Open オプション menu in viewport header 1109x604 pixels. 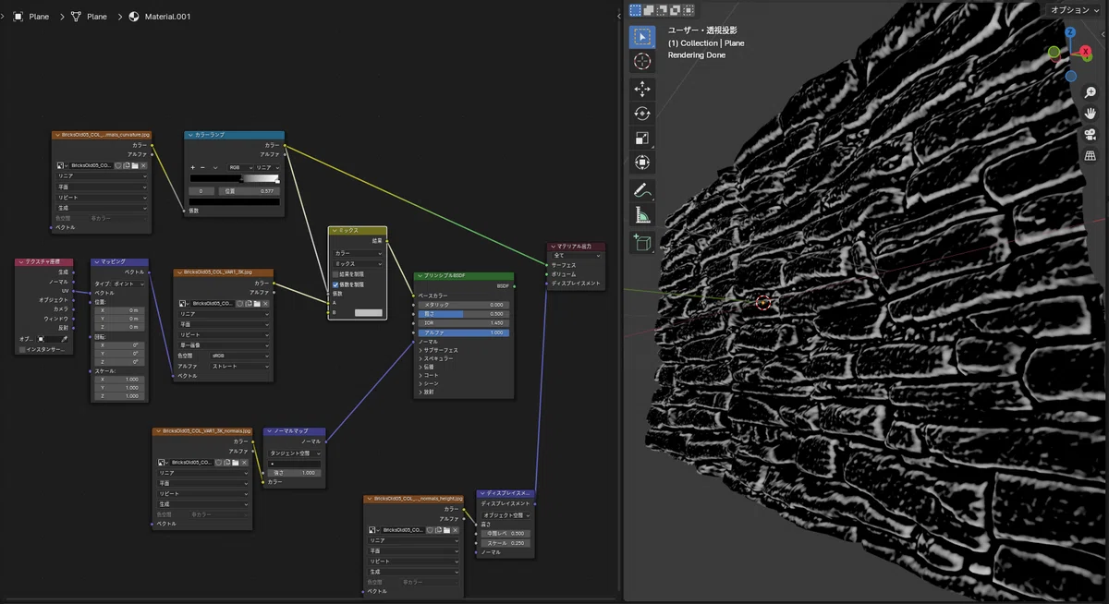point(1074,9)
